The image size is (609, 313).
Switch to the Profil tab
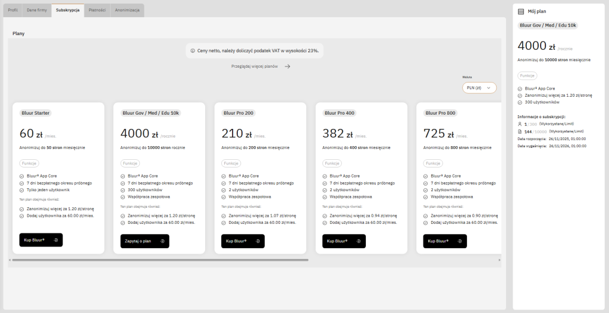[x=13, y=10]
